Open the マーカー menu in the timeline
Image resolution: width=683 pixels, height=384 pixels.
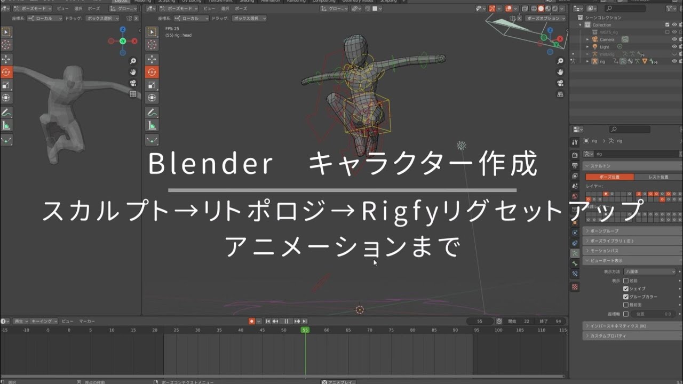[87, 321]
